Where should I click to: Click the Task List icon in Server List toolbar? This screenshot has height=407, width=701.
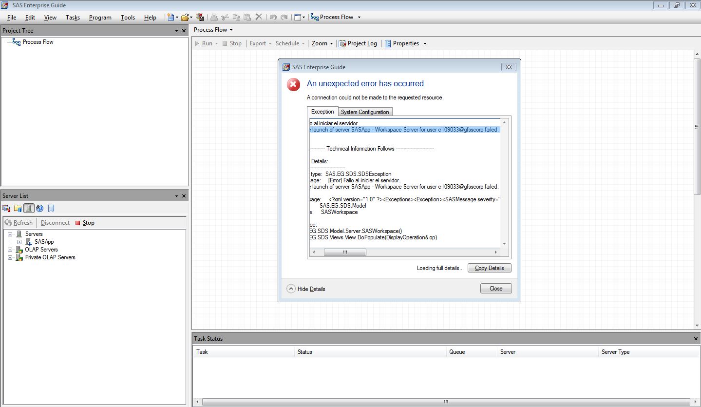(x=7, y=208)
